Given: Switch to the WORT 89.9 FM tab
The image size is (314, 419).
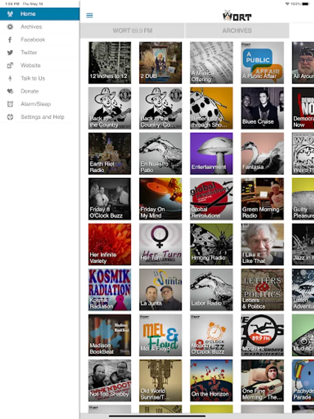Looking at the screenshot, I should coord(133,30).
